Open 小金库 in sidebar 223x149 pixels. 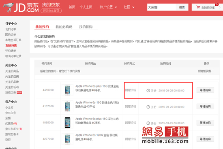9,108
